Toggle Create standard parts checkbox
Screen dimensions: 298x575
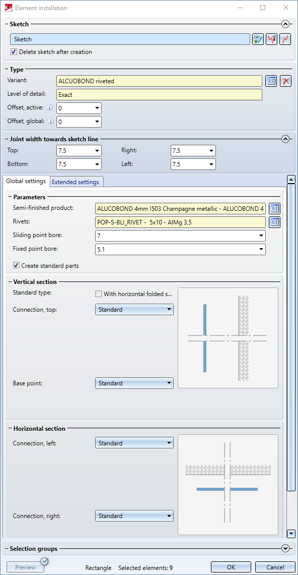click(16, 265)
